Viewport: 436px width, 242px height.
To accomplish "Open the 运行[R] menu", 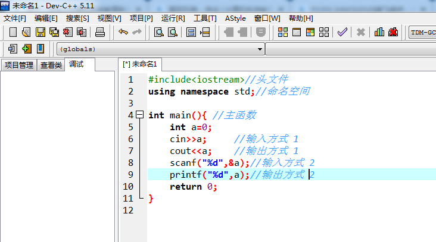I will pos(173,18).
